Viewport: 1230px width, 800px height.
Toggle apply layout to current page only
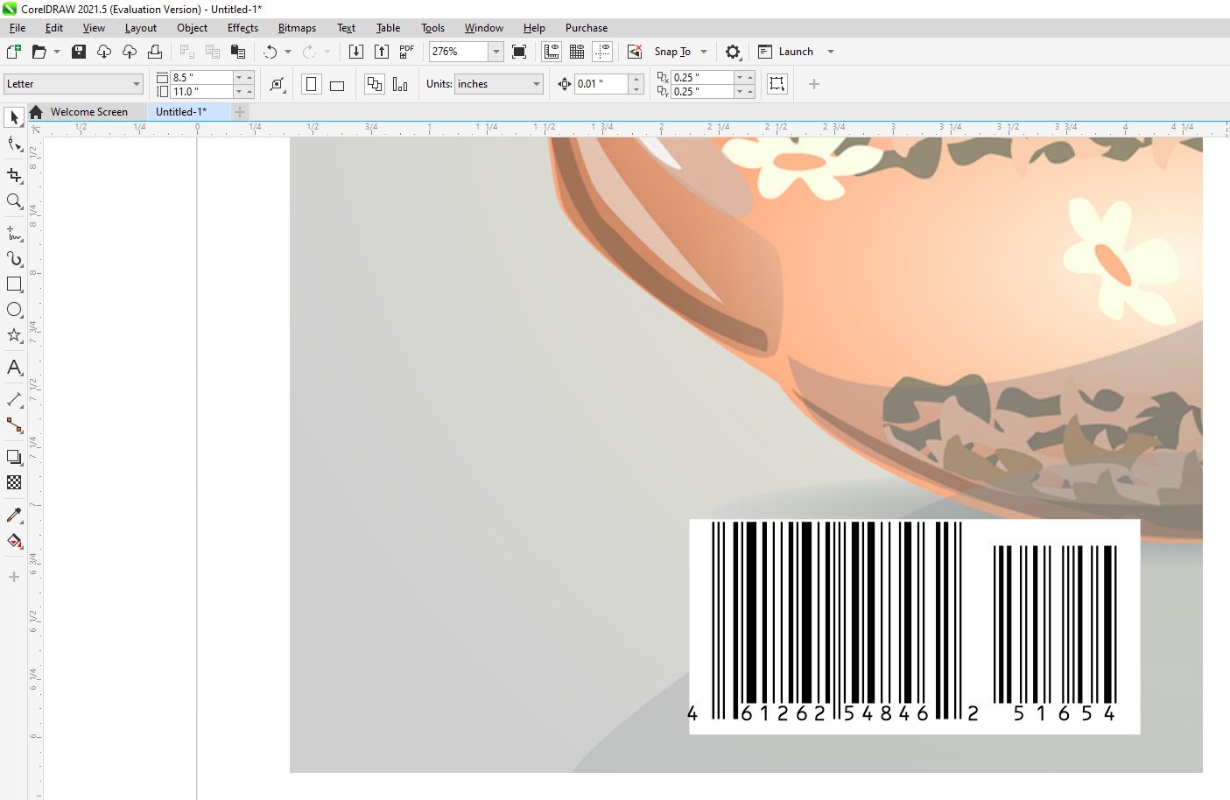(x=400, y=84)
